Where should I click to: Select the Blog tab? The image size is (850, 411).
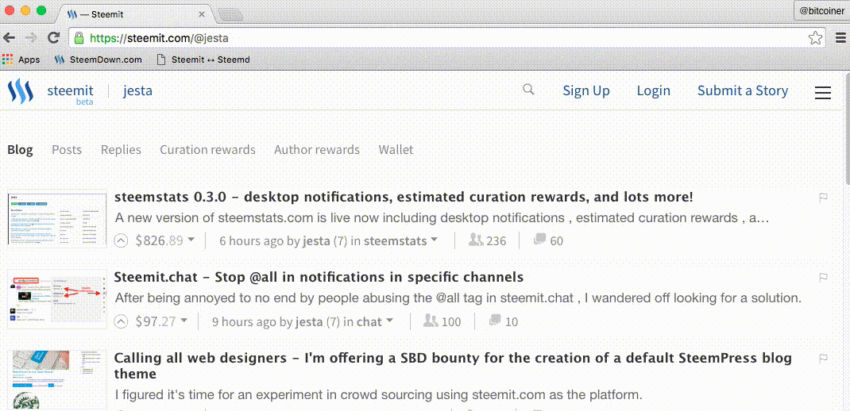pos(20,150)
